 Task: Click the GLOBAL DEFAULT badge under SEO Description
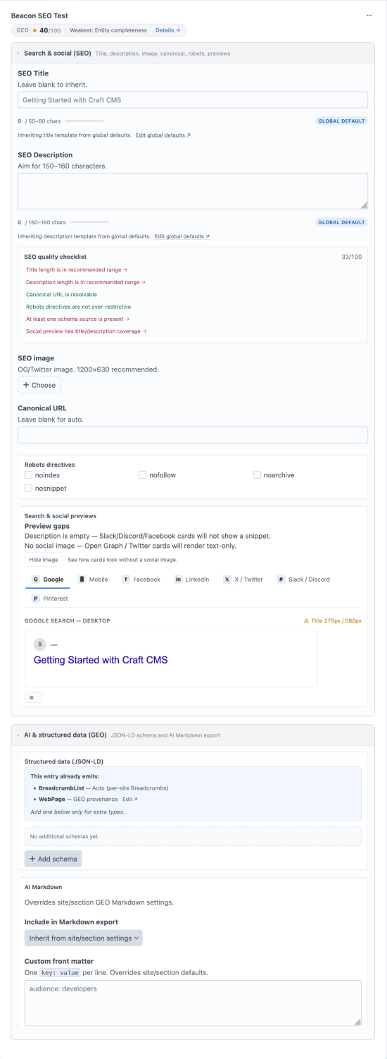coord(342,222)
